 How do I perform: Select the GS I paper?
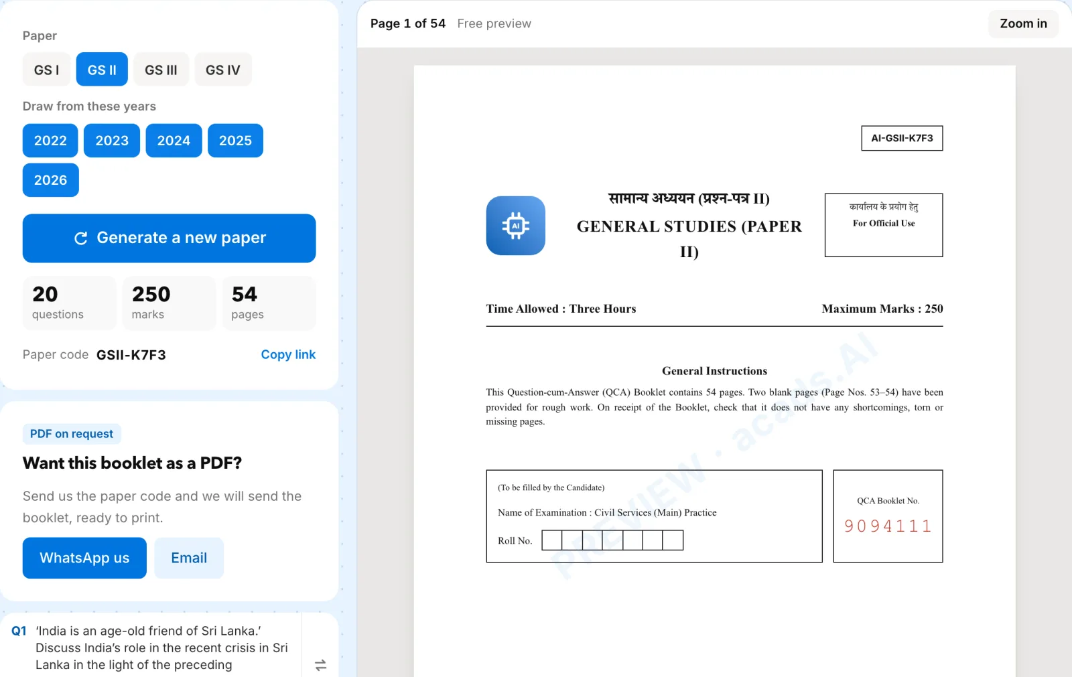pyautogui.click(x=46, y=70)
